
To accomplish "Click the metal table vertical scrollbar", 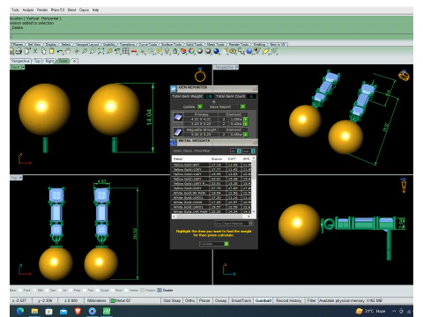I will click(254, 185).
